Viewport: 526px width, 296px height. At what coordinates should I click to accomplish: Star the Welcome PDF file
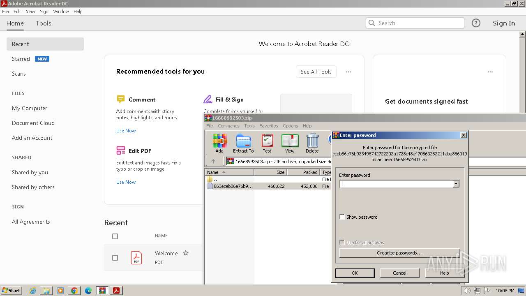coord(186,253)
